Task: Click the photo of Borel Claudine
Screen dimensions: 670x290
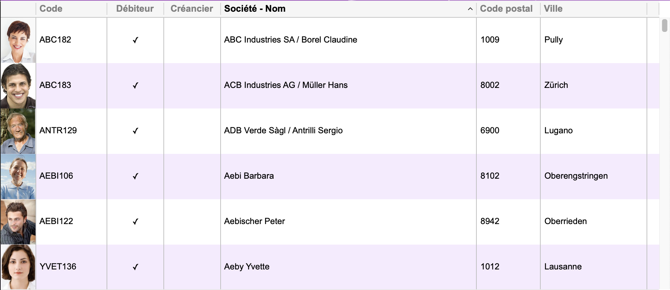Action: 18,40
